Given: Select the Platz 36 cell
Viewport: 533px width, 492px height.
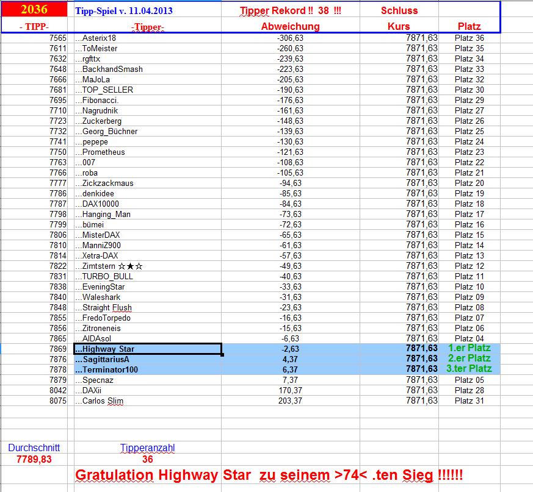Looking at the screenshot, I should pos(469,38).
